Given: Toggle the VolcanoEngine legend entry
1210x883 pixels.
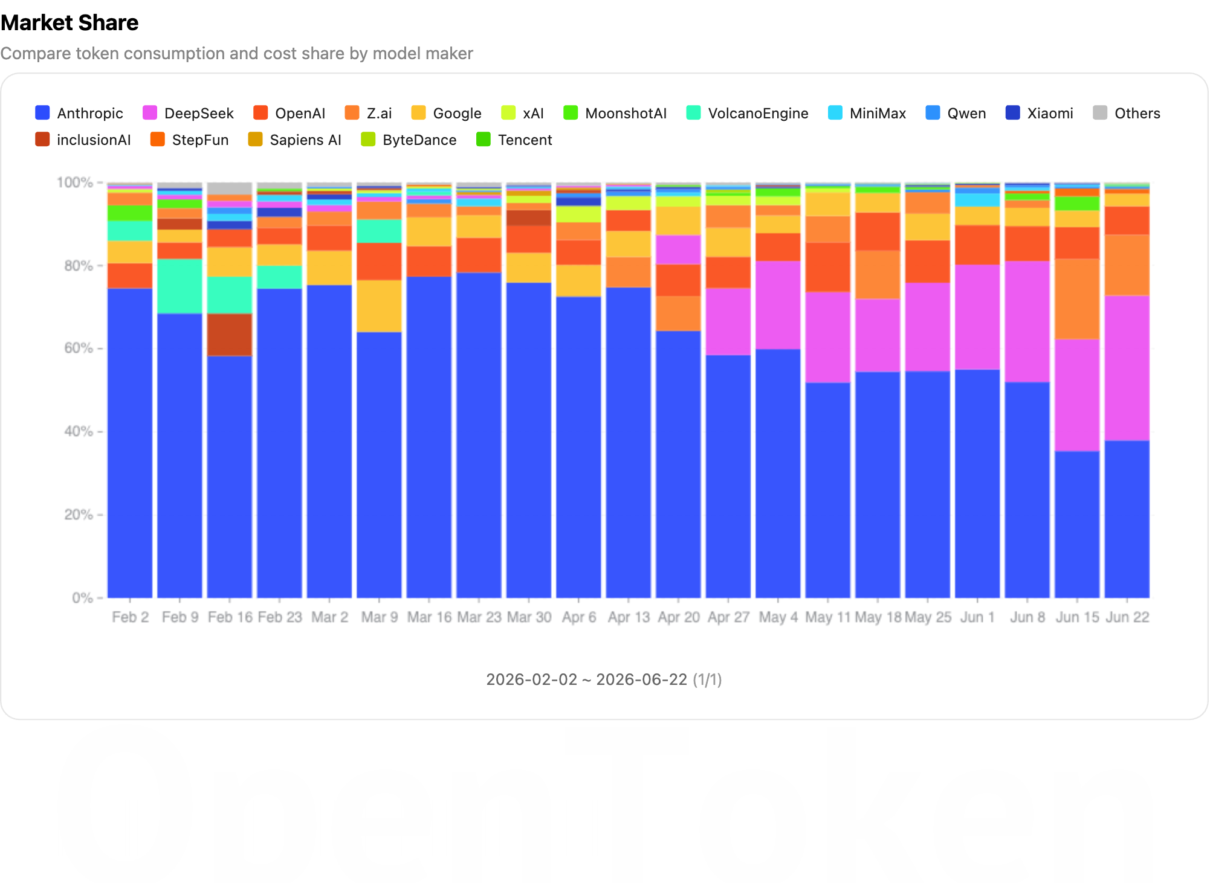Looking at the screenshot, I should [748, 113].
